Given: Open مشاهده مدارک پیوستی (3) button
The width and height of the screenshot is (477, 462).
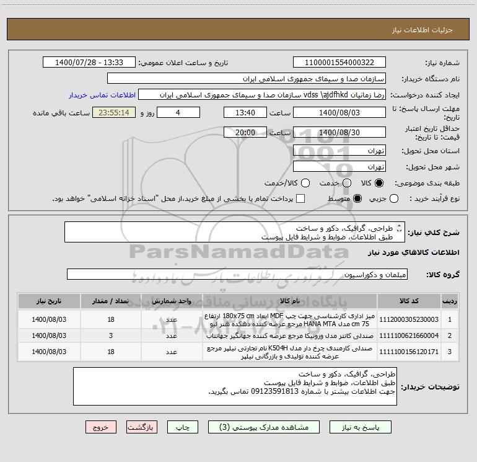Looking at the screenshot, I should [264, 427].
